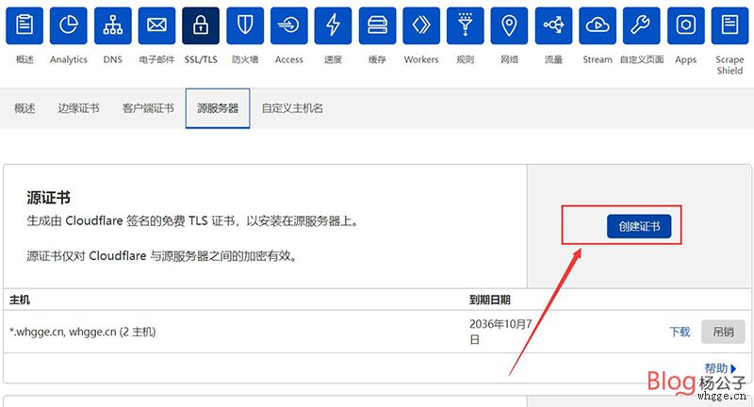Open the 防火墙 shield icon
The height and width of the screenshot is (407, 754).
point(245,25)
